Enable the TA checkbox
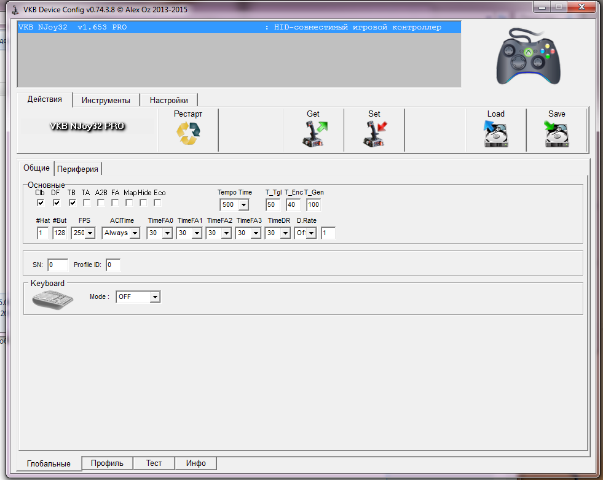Viewport: 603px width, 480px height. [x=87, y=203]
